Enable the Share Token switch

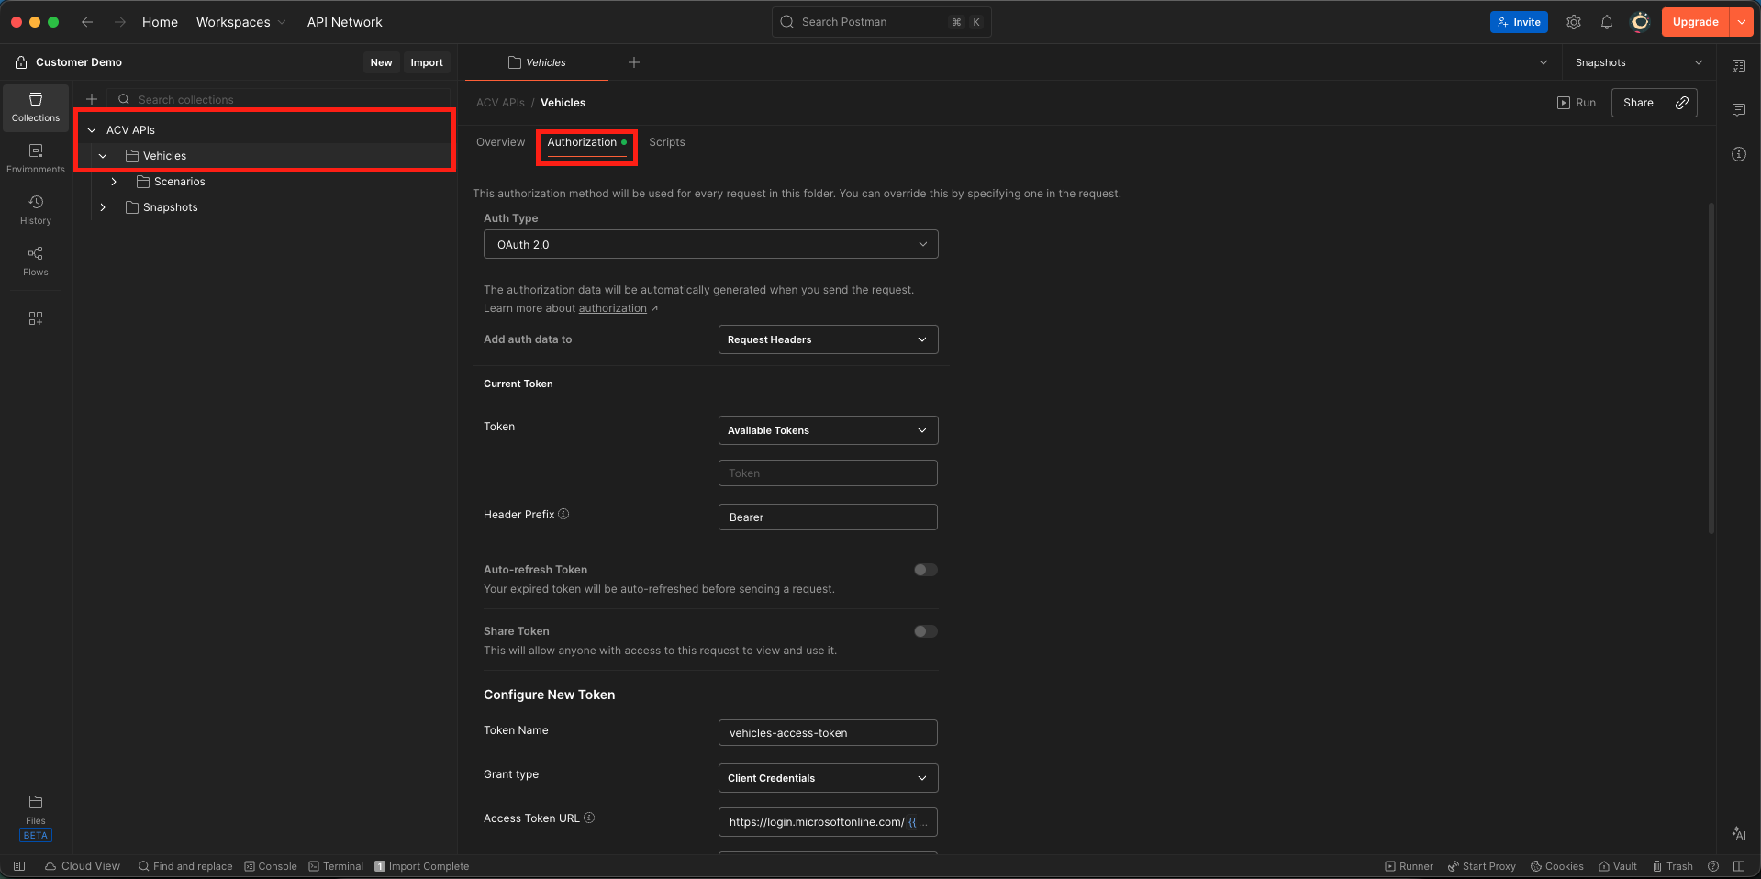tap(924, 631)
